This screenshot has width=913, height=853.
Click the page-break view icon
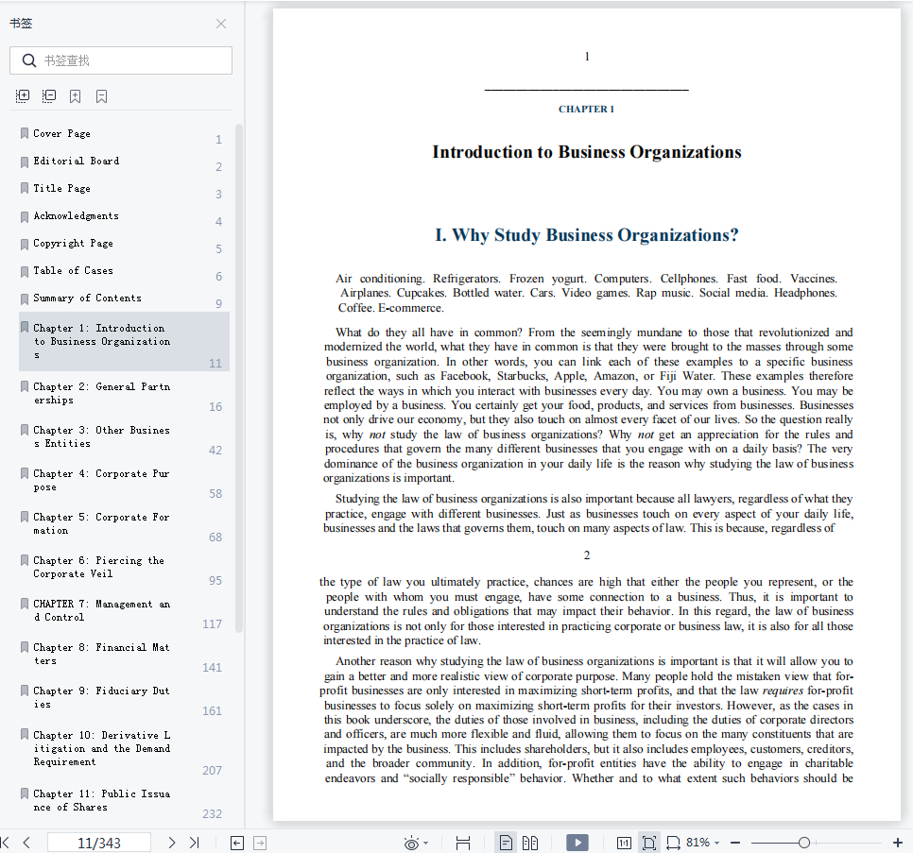[x=463, y=844]
